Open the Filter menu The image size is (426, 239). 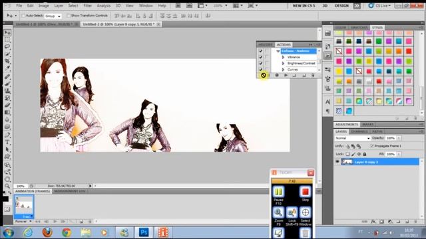(87, 5)
